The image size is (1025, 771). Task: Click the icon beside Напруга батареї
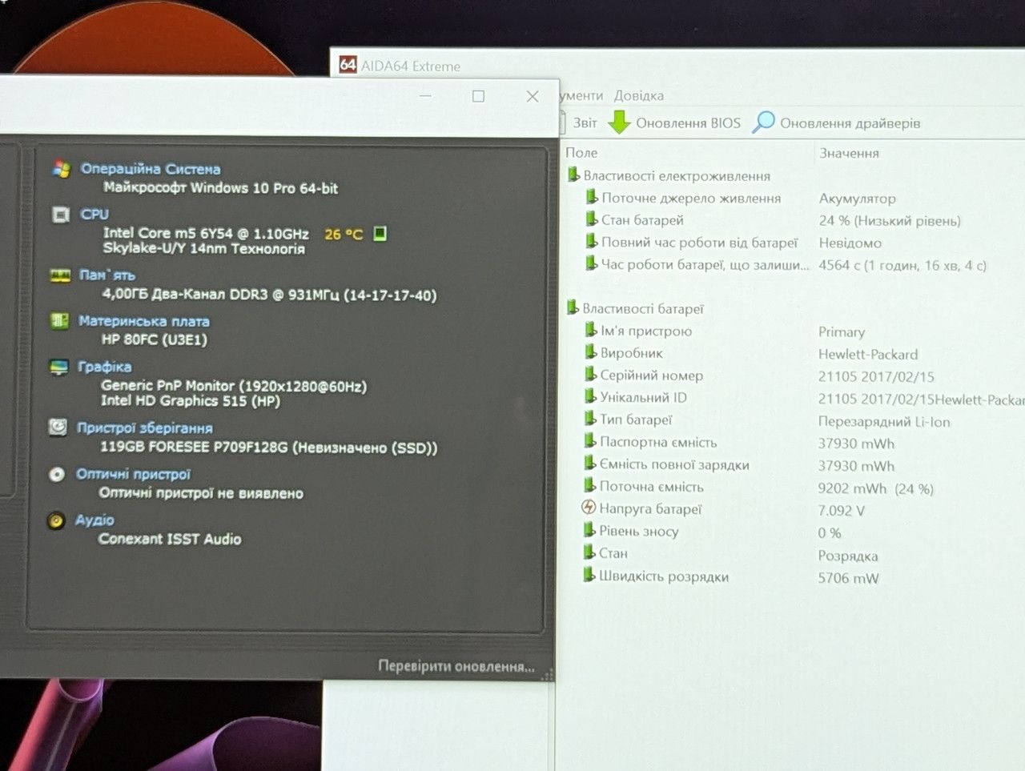[589, 508]
